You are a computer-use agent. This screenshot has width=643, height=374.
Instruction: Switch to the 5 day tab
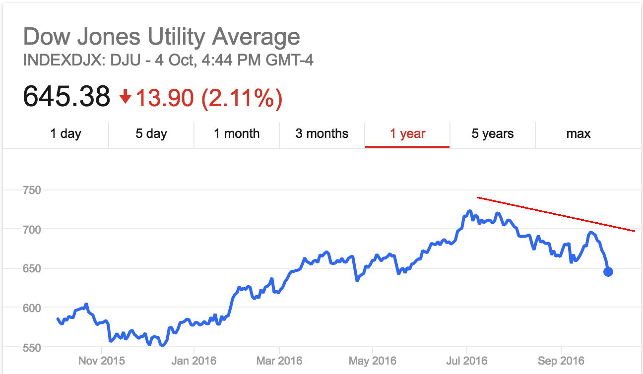[151, 133]
